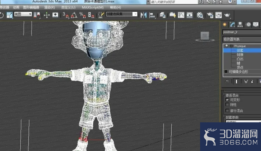Select the Physique modifier in the stack
The width and height of the screenshot is (261, 151).
tap(240, 46)
